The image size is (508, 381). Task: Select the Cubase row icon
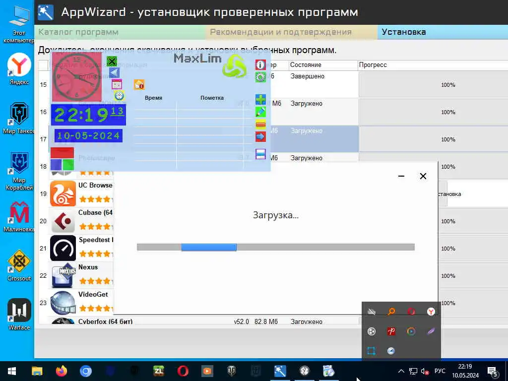[x=63, y=221]
